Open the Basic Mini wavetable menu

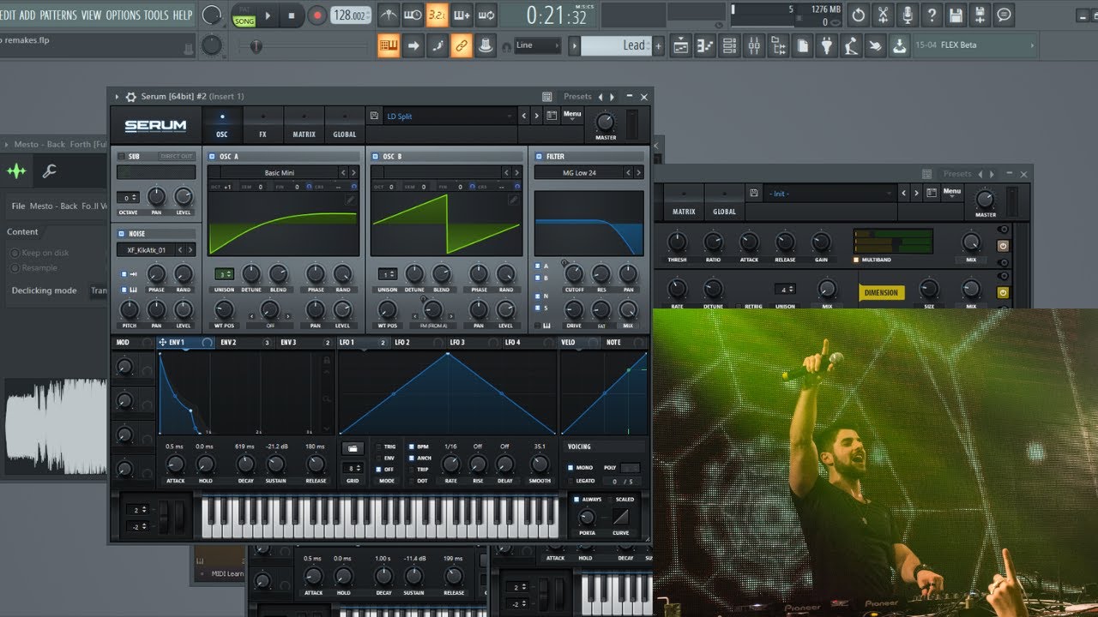point(279,173)
